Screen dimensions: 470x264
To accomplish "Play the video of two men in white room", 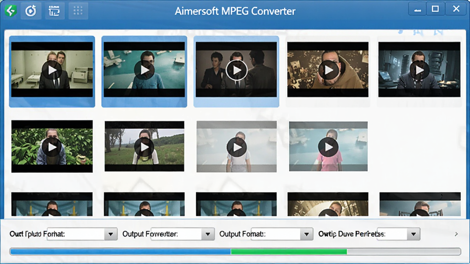I will pyautogui.click(x=52, y=70).
